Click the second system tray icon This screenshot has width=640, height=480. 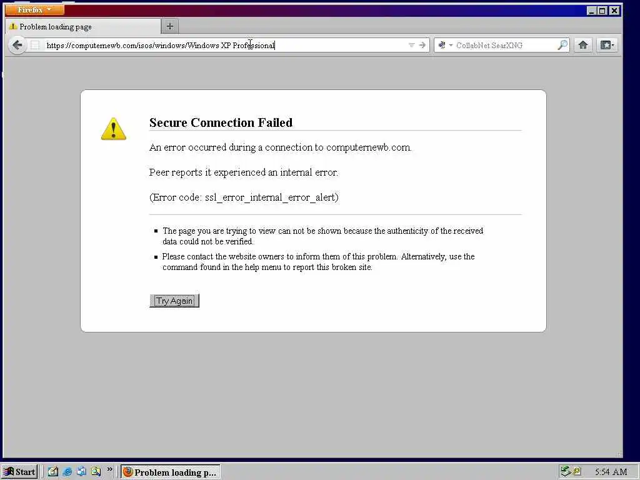(x=577, y=471)
